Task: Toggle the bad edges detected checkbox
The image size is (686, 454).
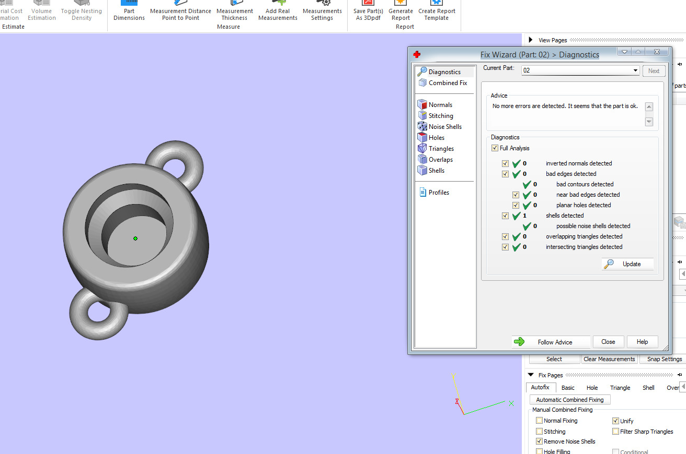Action: point(505,174)
